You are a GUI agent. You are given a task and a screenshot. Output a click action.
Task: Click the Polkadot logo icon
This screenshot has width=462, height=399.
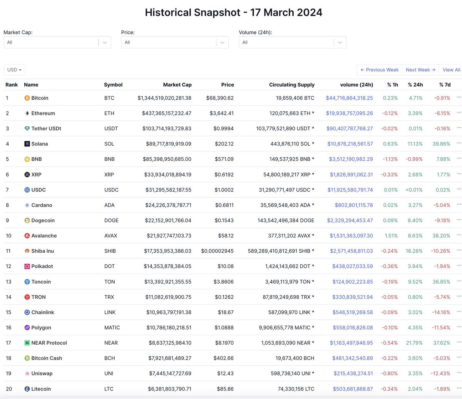(27, 266)
